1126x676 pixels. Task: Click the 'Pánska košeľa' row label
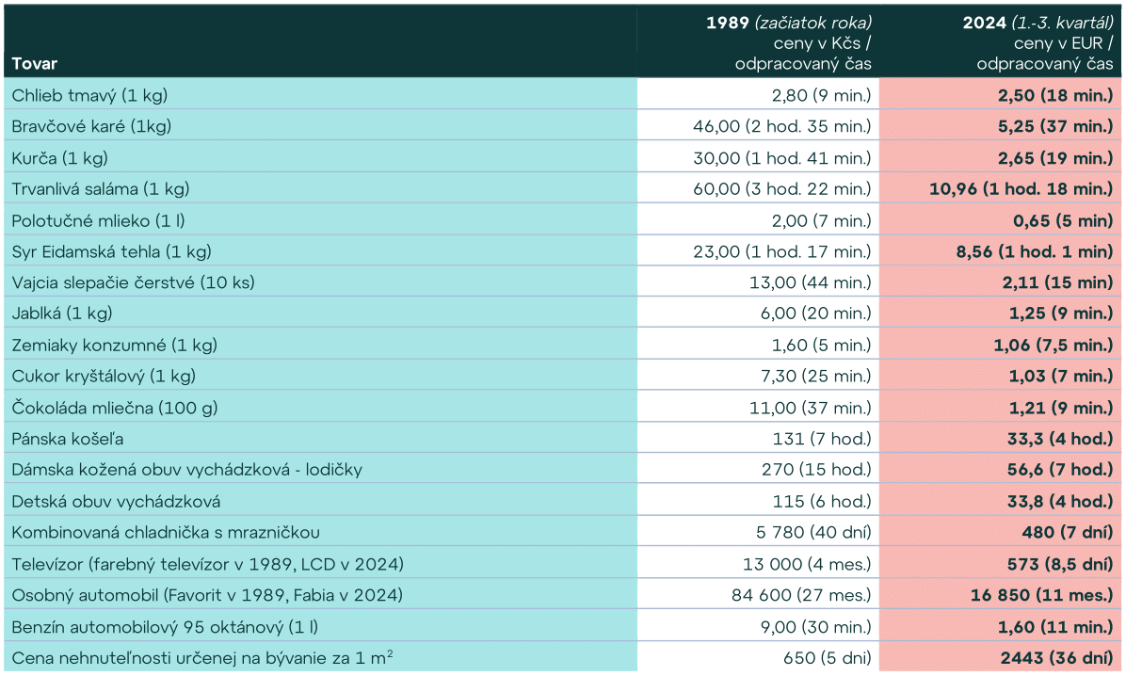(x=68, y=439)
